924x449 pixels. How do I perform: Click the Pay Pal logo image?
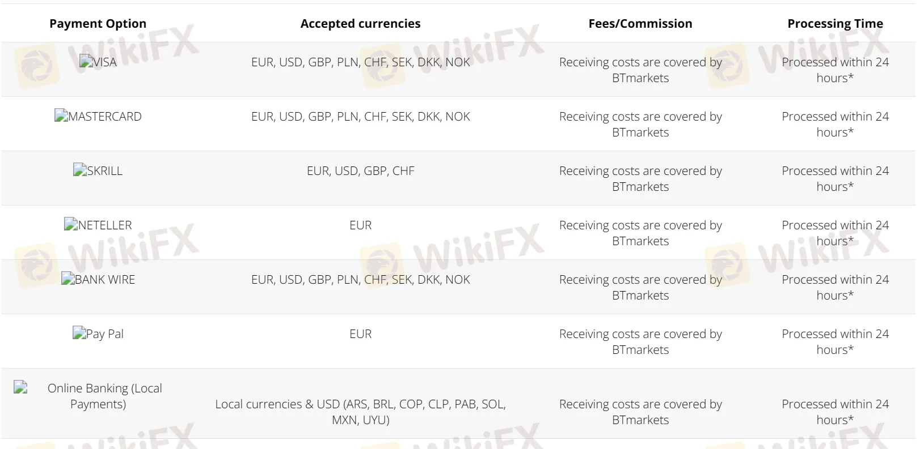pyautogui.click(x=98, y=334)
